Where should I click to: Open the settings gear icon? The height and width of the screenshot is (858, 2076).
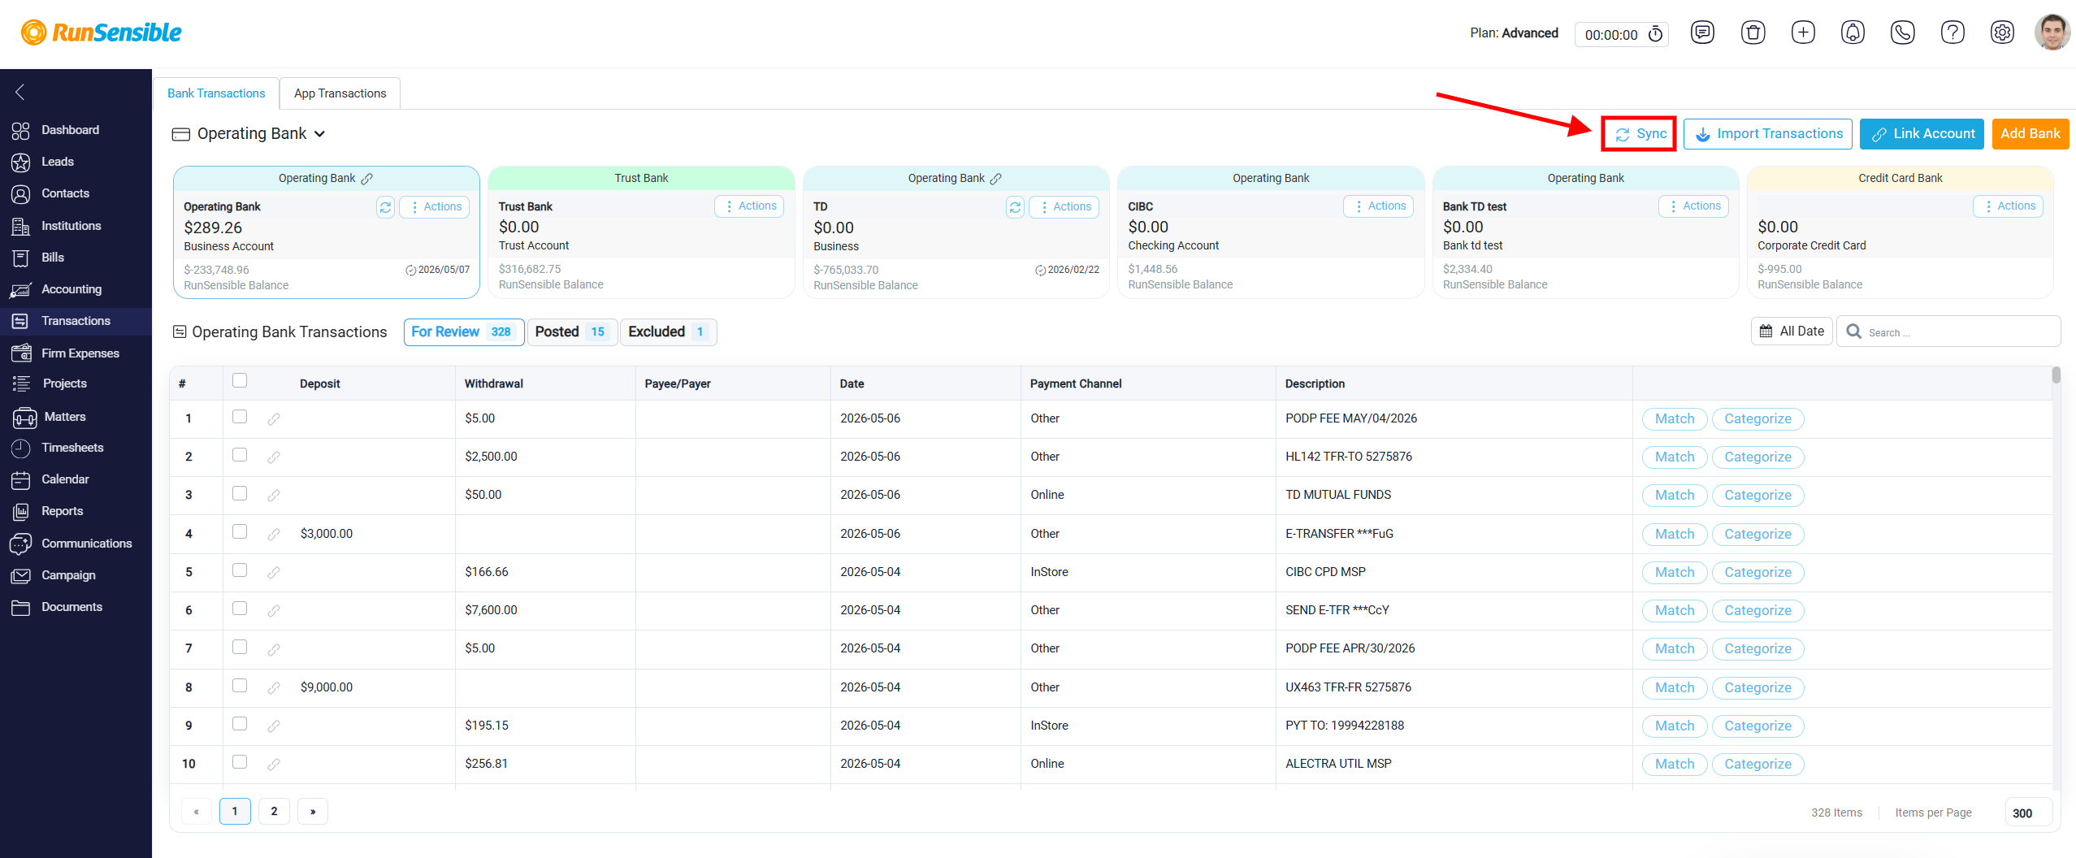(x=2002, y=32)
